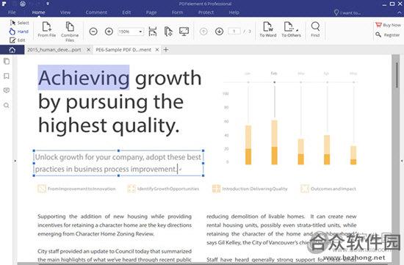Screen dimensions: 404x265
Task: Open the Find search tool
Action: coord(315,29)
